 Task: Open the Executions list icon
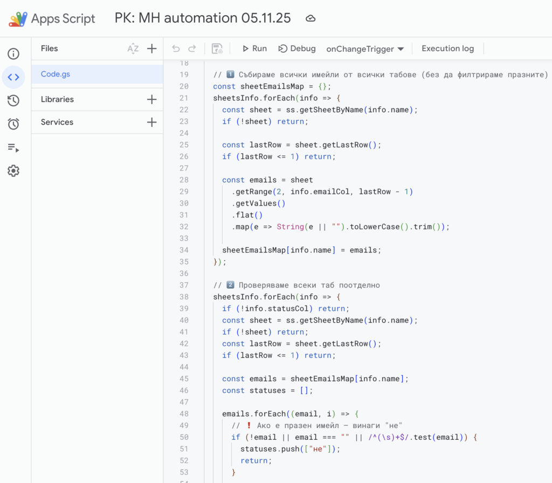[13, 148]
